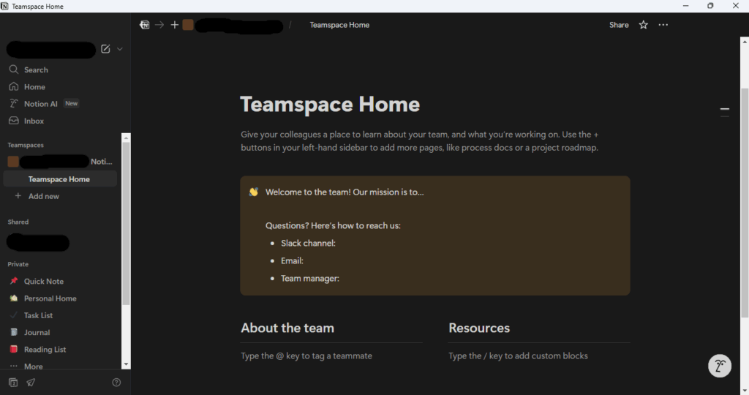Expand the workspace switcher chevron
This screenshot has width=749, height=395.
[x=120, y=49]
